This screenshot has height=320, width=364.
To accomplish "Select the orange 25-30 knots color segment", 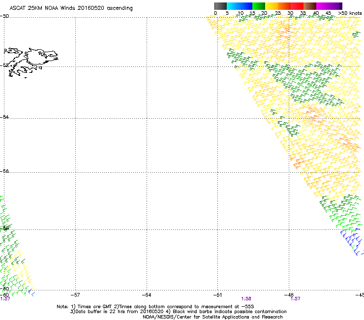I will [284, 6].
